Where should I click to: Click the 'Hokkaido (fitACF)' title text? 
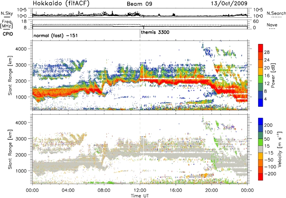click(x=61, y=3)
